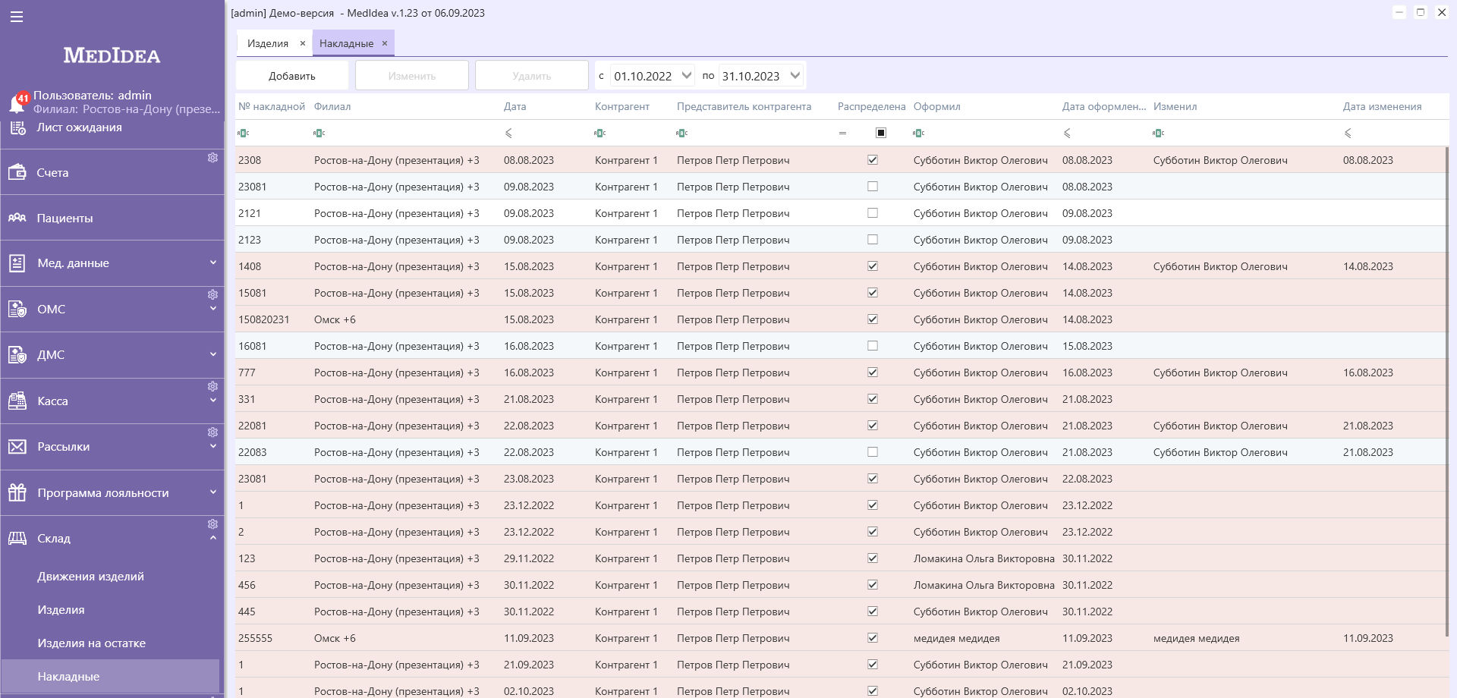
Task: Open the start date 01.10.2022 dropdown
Action: [x=686, y=75]
